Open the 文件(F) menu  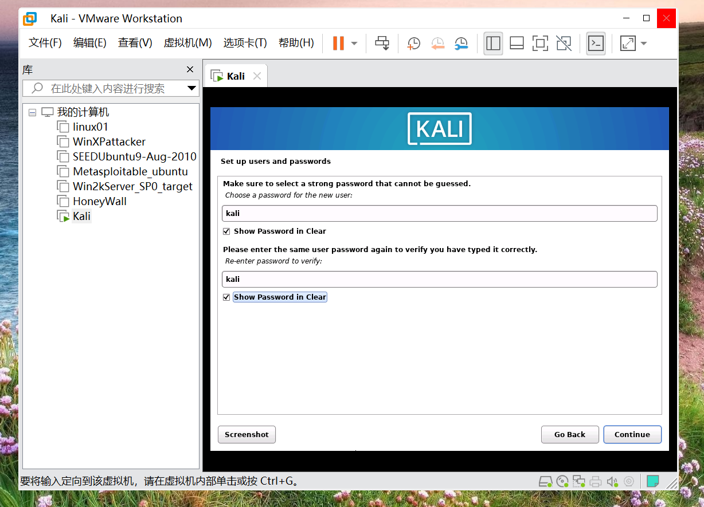pos(45,43)
